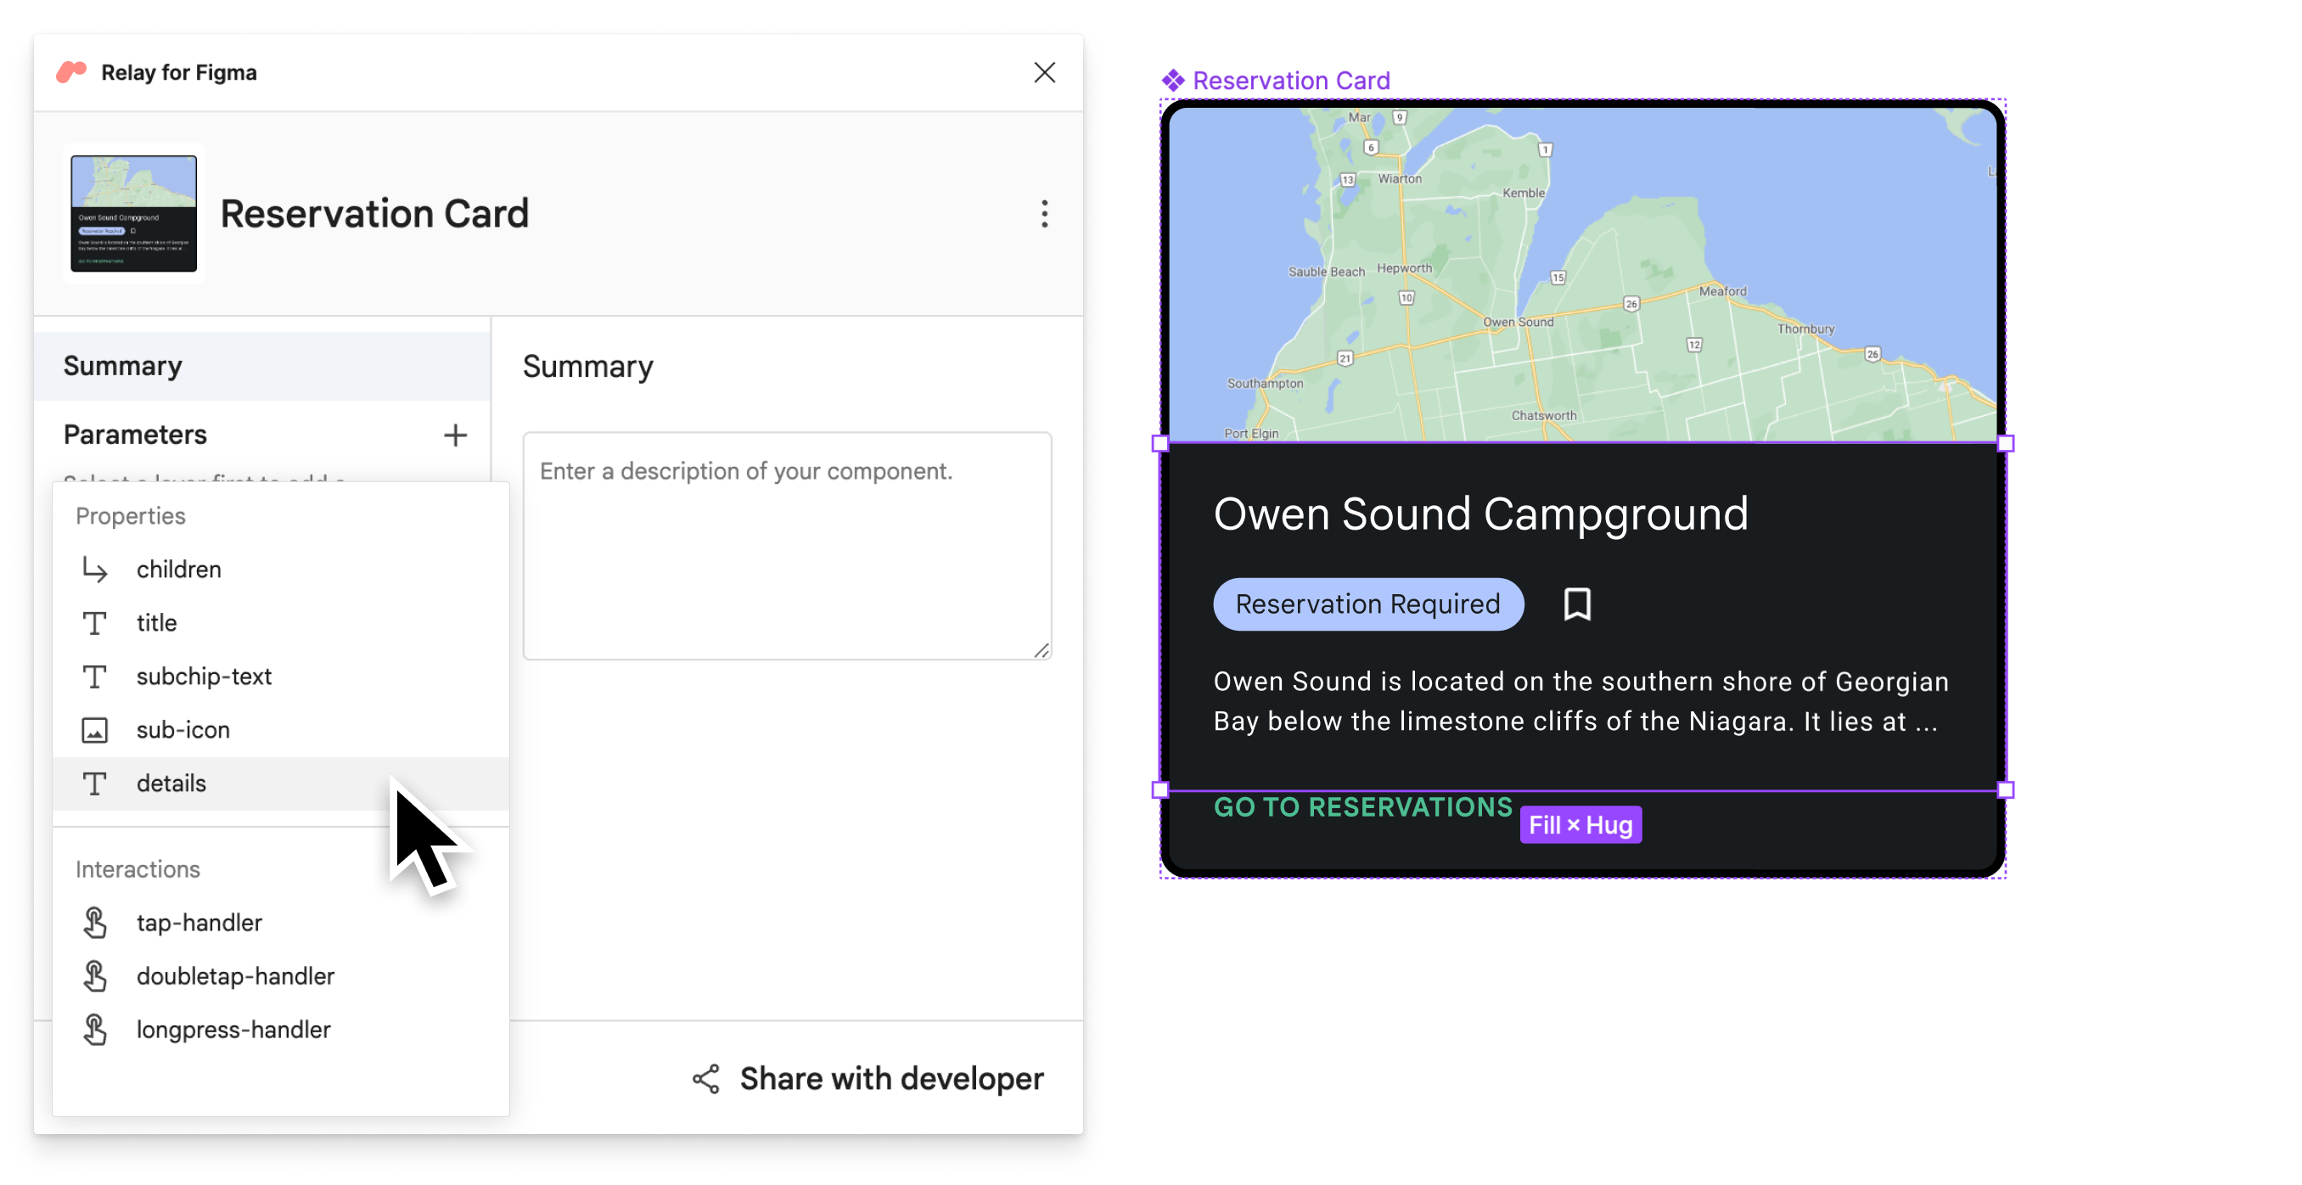Image resolution: width=2302 pixels, height=1185 pixels.
Task: Click the children property icon
Action: (95, 569)
